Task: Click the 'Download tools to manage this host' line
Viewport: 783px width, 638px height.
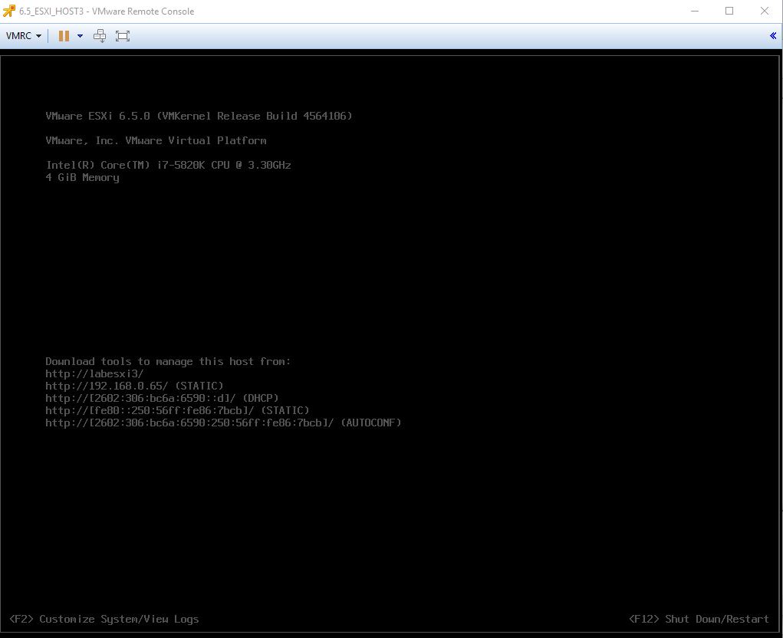Action: [168, 361]
